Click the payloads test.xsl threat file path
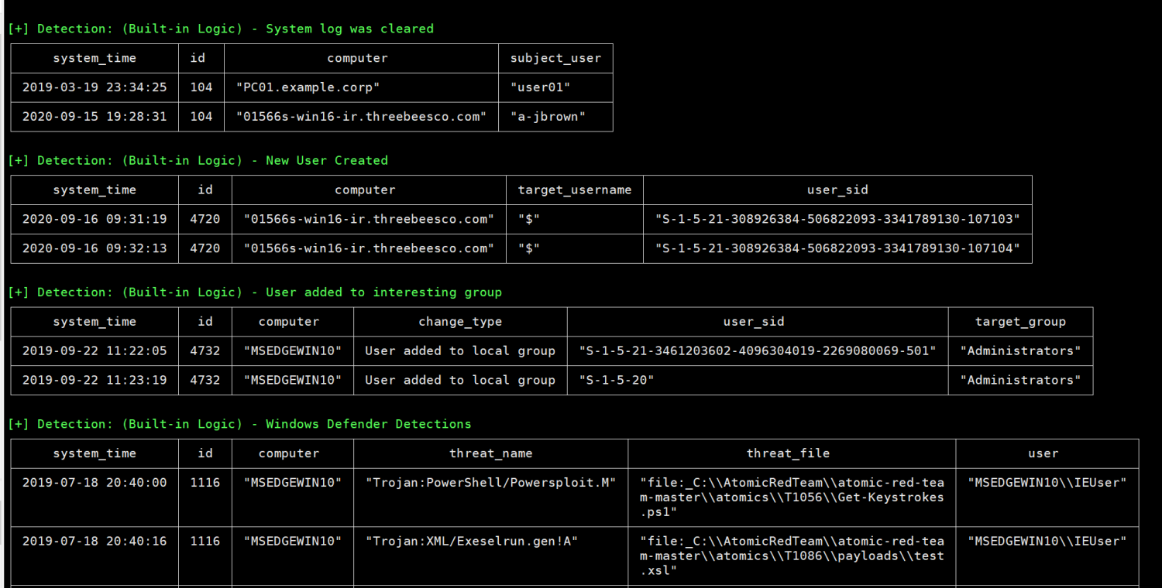The image size is (1162, 588). (792, 556)
